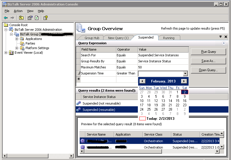The height and width of the screenshot is (160, 231).
Task: Click the Greater Than operator cell
Action: pyautogui.click(x=127, y=73)
